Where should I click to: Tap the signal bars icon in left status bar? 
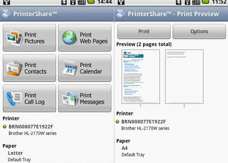[82, 2]
